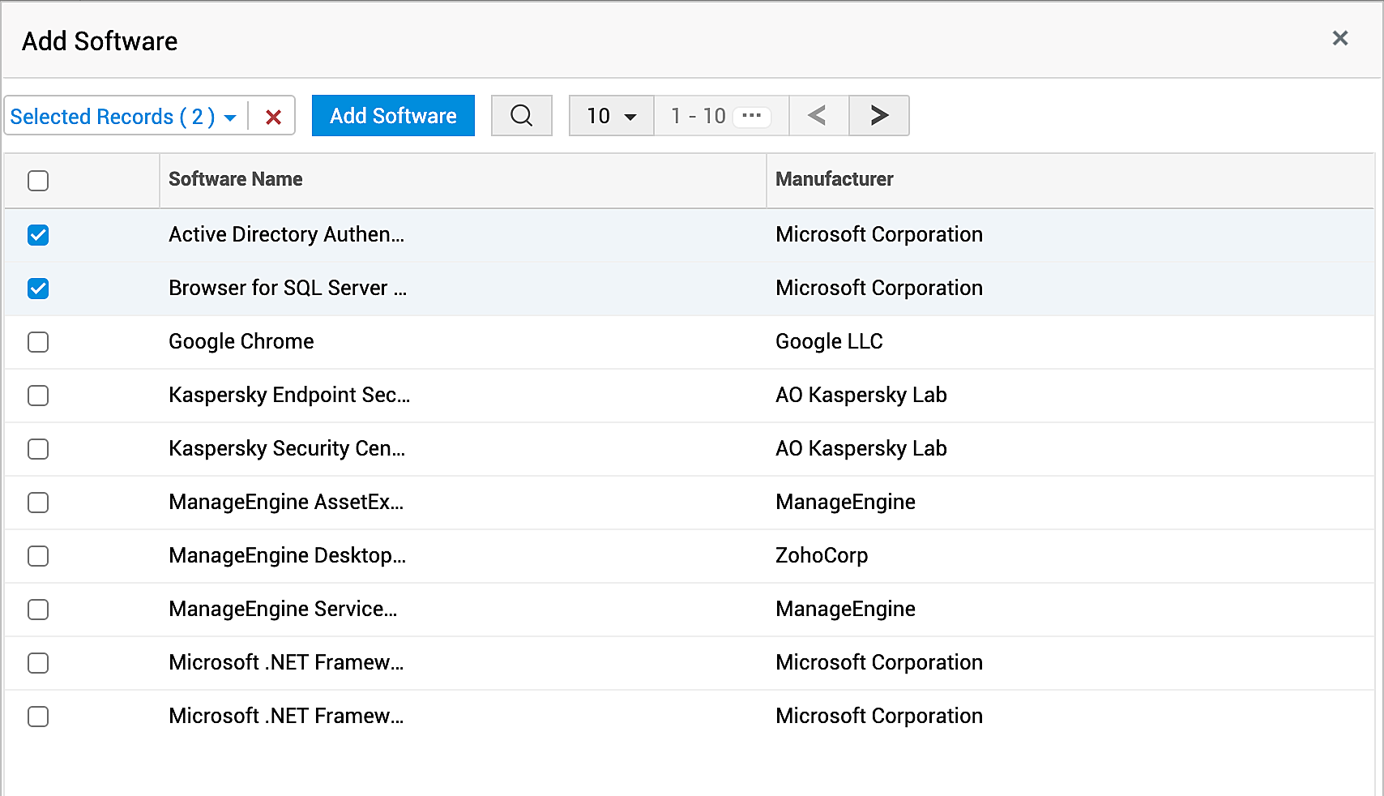
Task: Uncheck Active Directory Authen... checkbox
Action: [38, 235]
